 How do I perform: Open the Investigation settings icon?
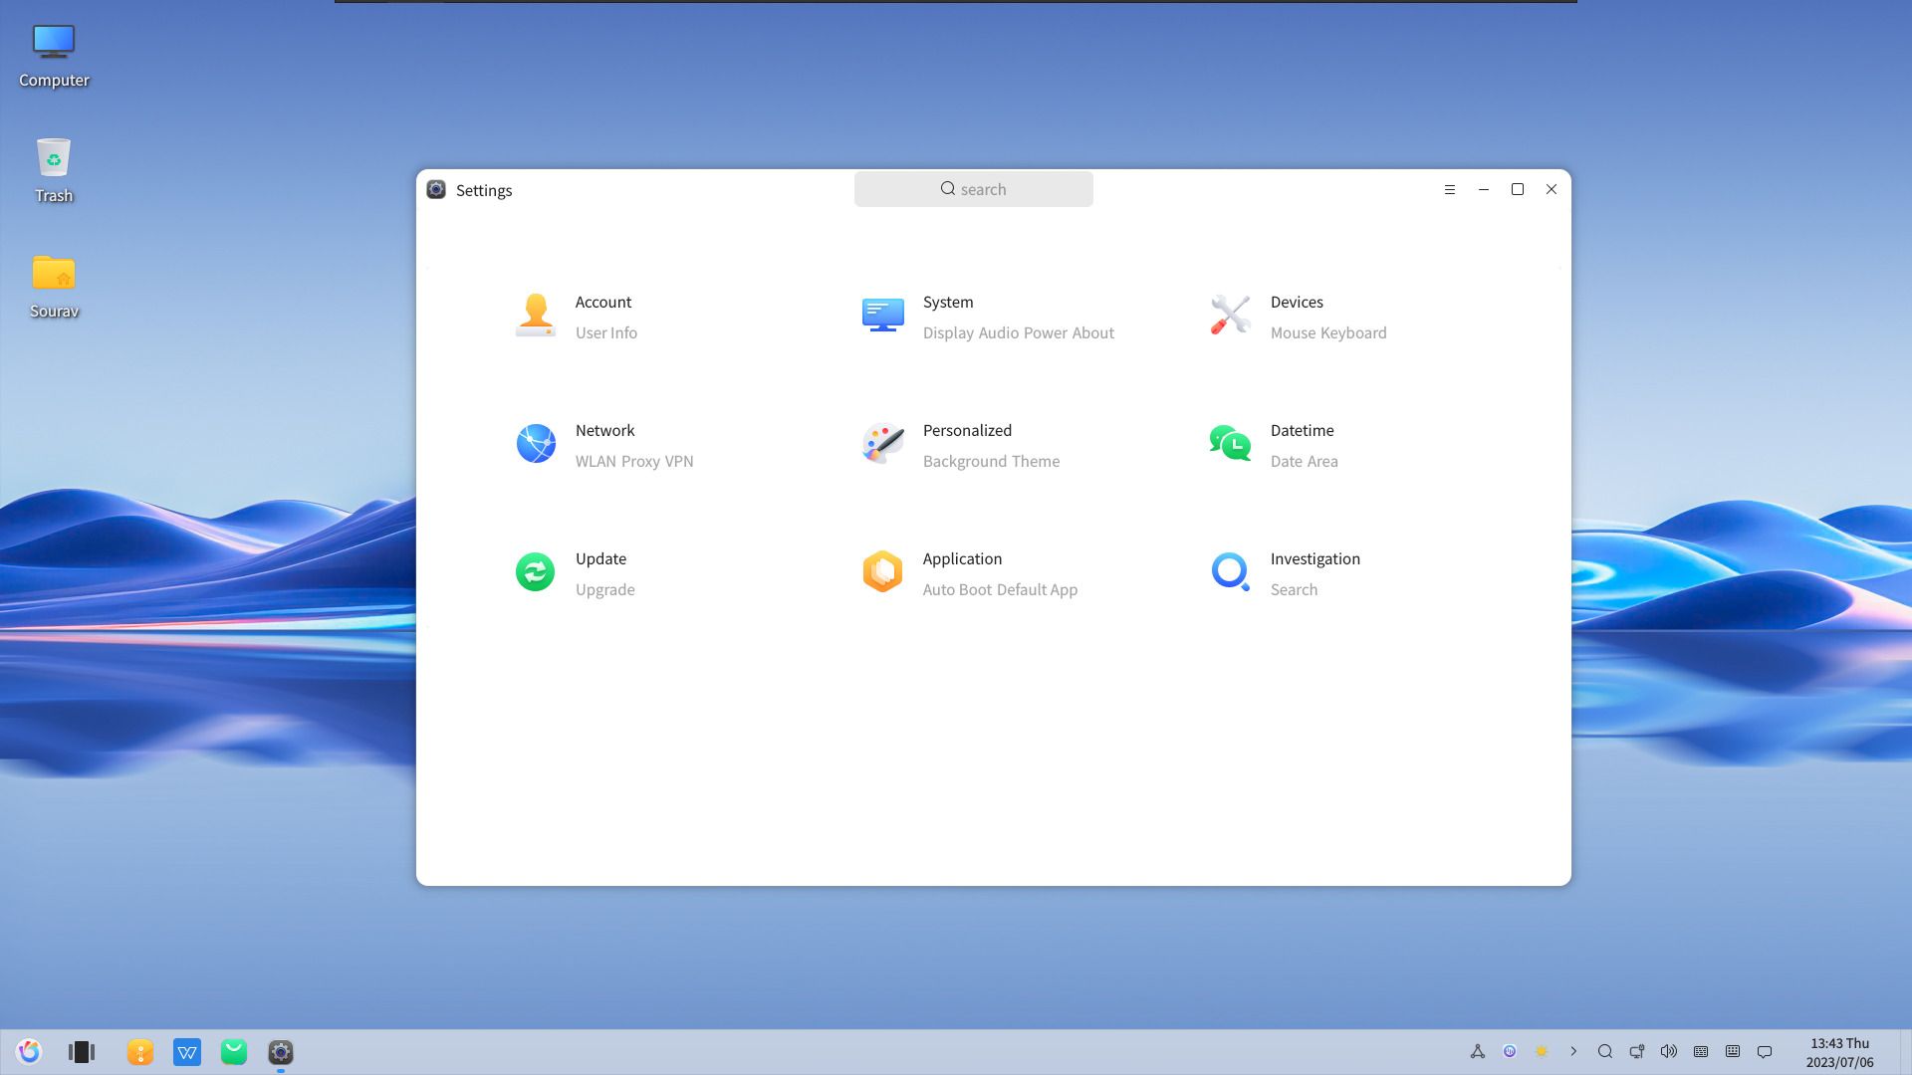pos(1230,571)
